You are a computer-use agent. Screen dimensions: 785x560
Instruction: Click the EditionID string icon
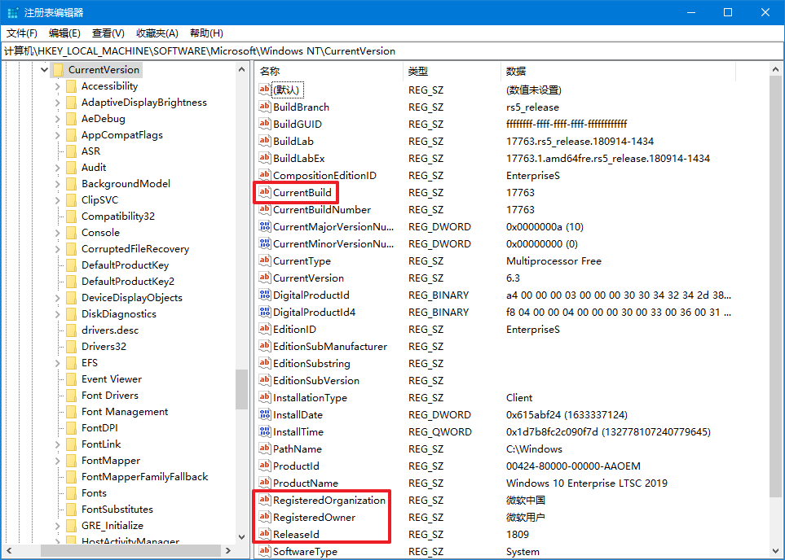(x=264, y=329)
